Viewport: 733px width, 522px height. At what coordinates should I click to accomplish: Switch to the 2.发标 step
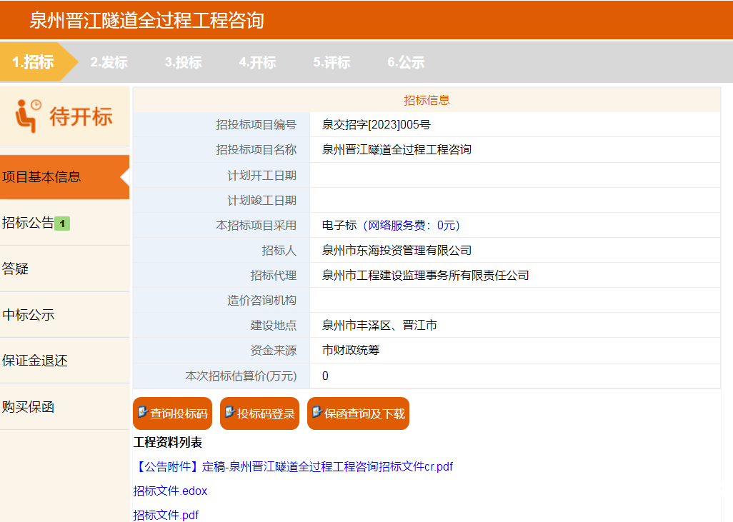tap(109, 62)
